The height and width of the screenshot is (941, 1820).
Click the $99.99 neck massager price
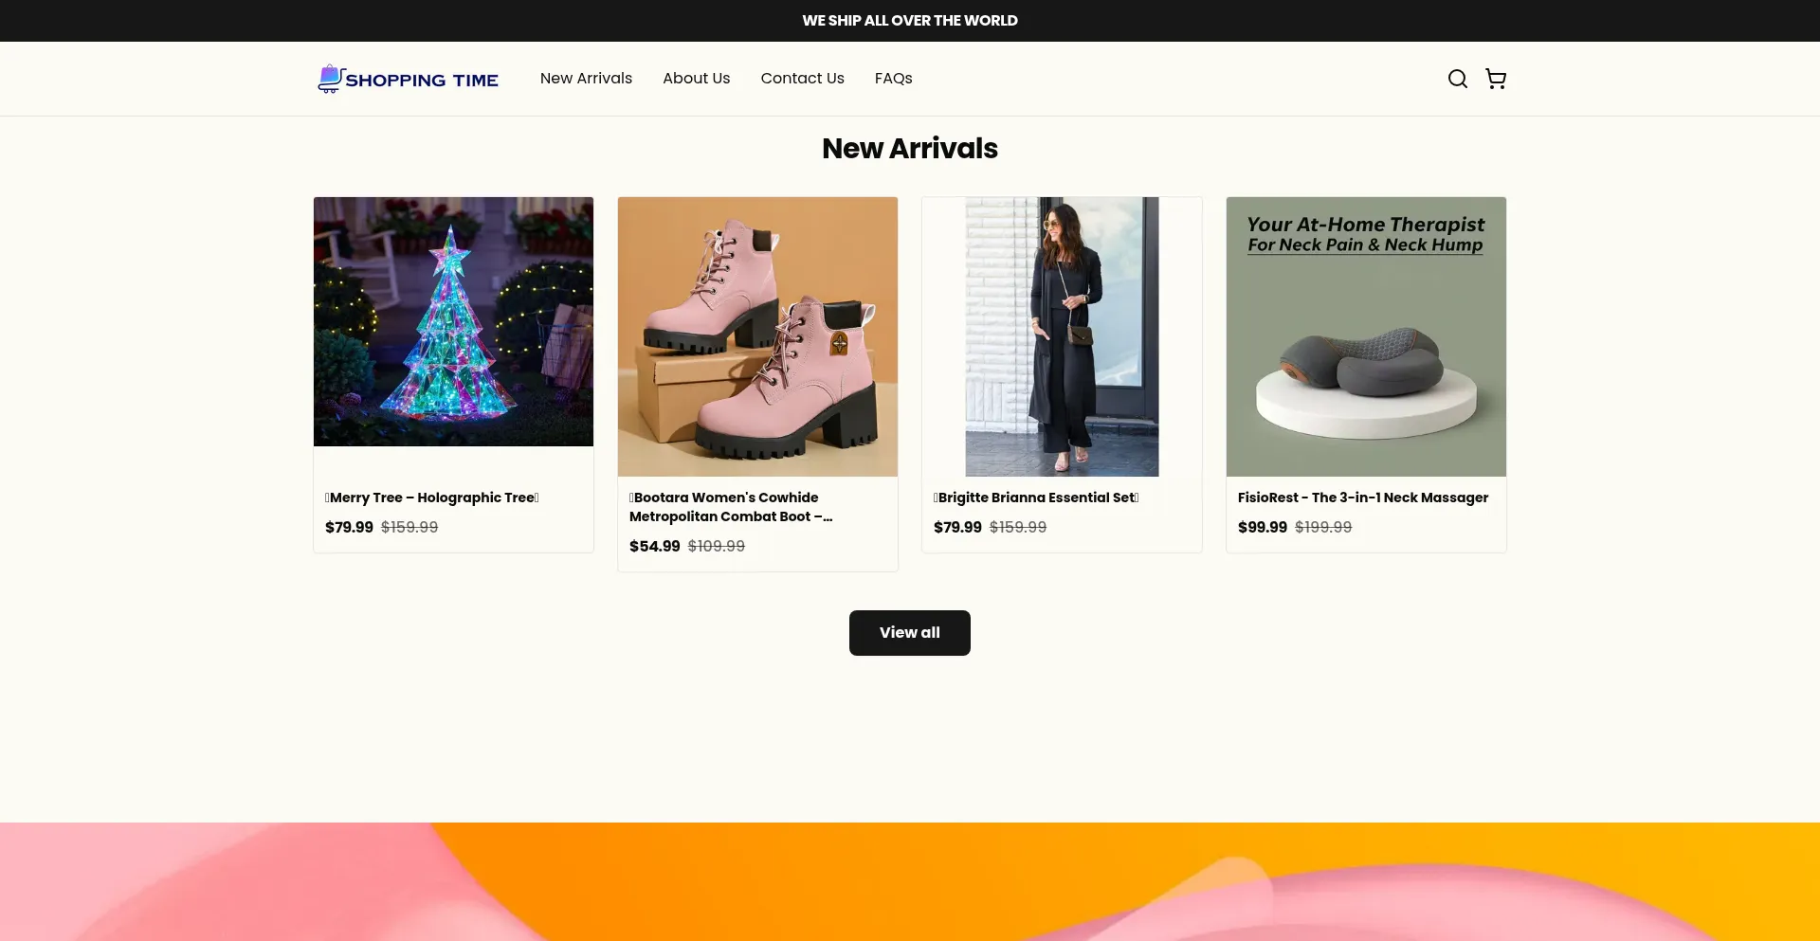(1262, 527)
